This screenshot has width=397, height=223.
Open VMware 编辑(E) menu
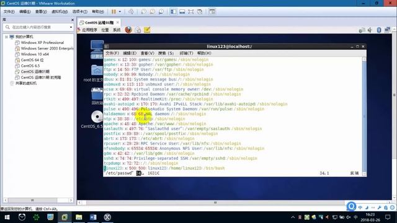(x=25, y=12)
